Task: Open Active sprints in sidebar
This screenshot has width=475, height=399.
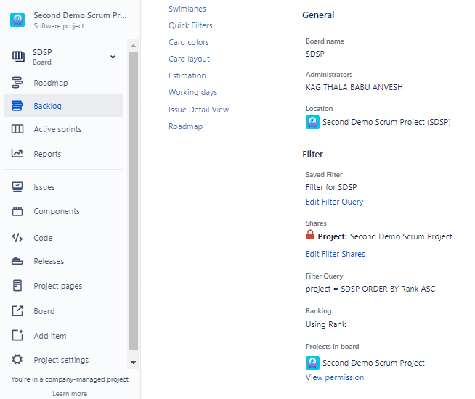Action: (57, 129)
